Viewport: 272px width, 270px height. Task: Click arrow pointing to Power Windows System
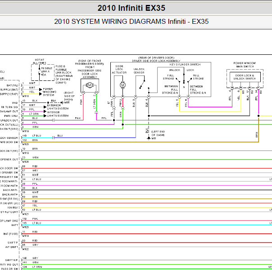(41, 92)
